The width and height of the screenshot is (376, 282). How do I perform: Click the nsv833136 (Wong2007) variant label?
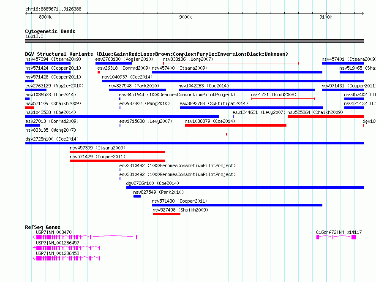[188, 59]
